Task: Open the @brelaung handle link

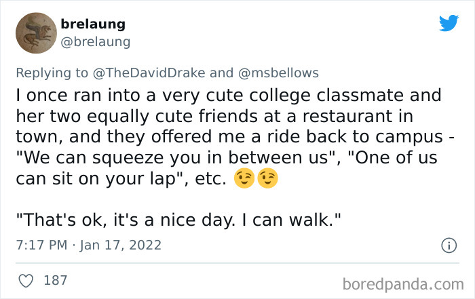Action: click(96, 42)
